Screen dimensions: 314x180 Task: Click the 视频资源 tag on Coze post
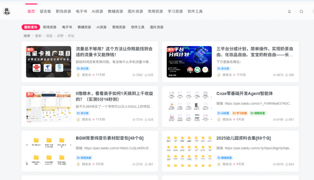[x=258, y=113]
